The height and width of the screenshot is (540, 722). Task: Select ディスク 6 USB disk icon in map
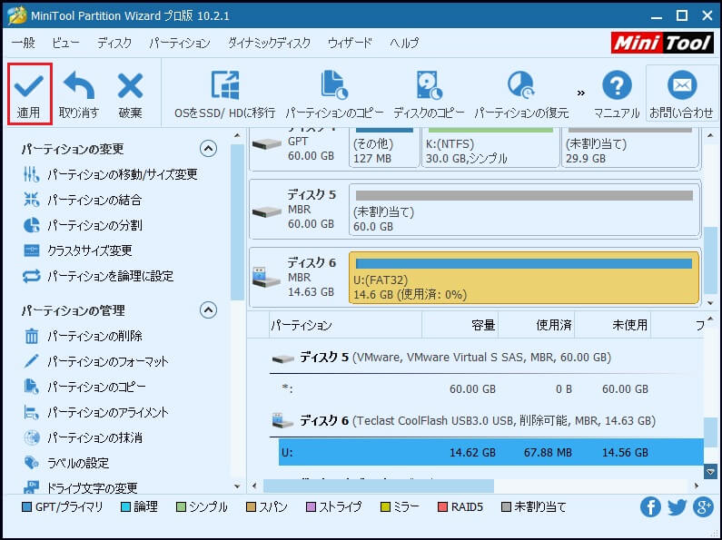coord(266,278)
